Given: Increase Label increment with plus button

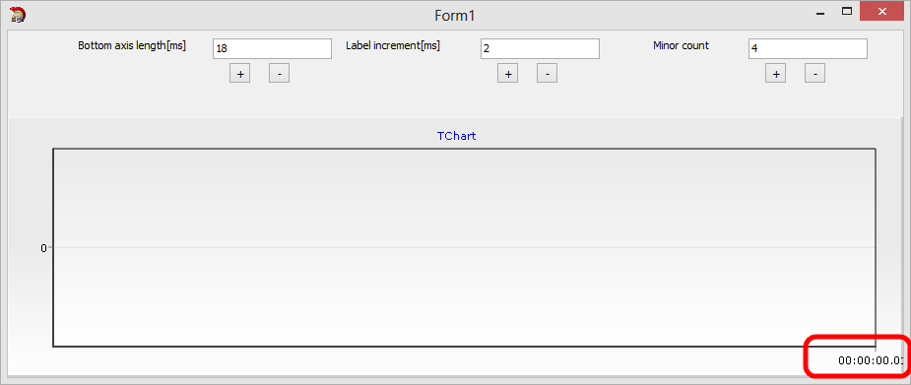Looking at the screenshot, I should click(508, 73).
